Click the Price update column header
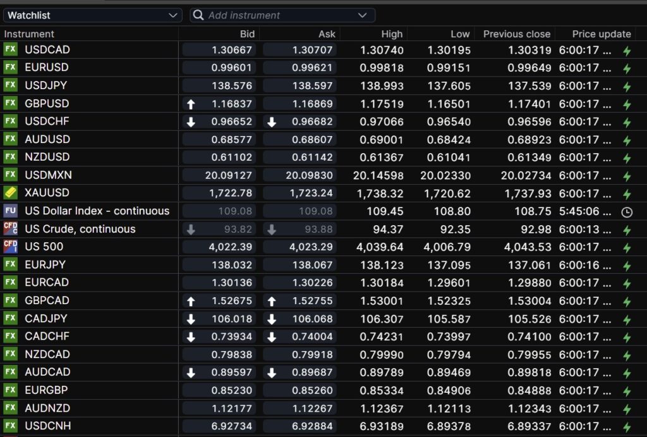The image size is (647, 437). 601,34
